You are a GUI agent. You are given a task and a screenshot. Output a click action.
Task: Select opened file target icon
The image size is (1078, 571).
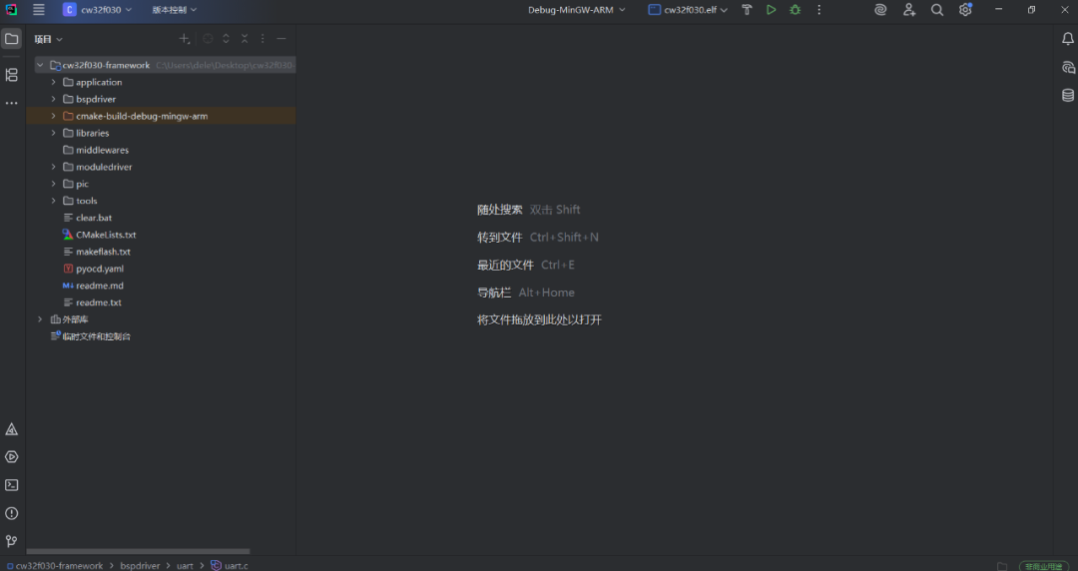[208, 39]
